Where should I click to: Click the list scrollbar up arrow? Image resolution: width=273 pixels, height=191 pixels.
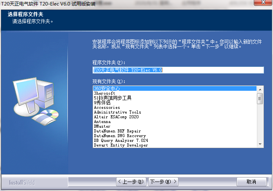click(x=260, y=90)
